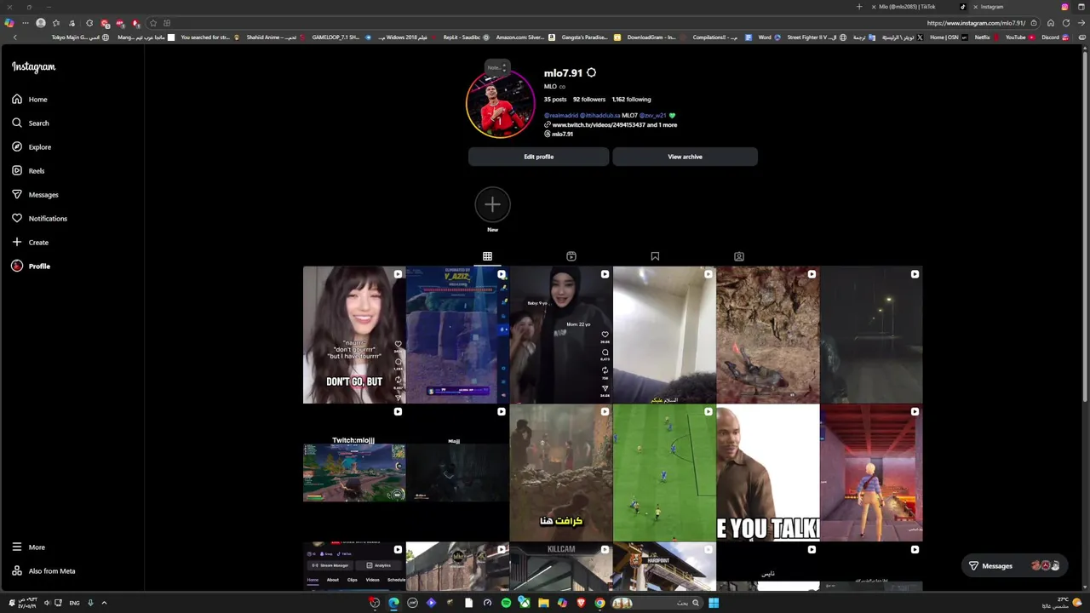Open Spotify from the taskbar
The width and height of the screenshot is (1090, 613).
pos(506,603)
